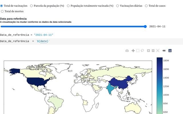Toggle hover tooltip mode icon
The image size is (183, 114).
coord(164,51)
